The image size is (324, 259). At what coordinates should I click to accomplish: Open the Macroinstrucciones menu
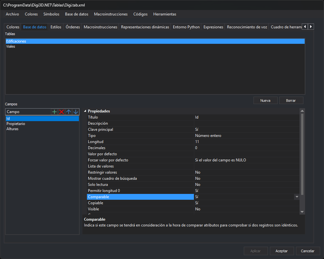tap(111, 14)
